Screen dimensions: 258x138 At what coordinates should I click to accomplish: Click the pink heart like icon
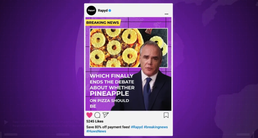coord(89,115)
